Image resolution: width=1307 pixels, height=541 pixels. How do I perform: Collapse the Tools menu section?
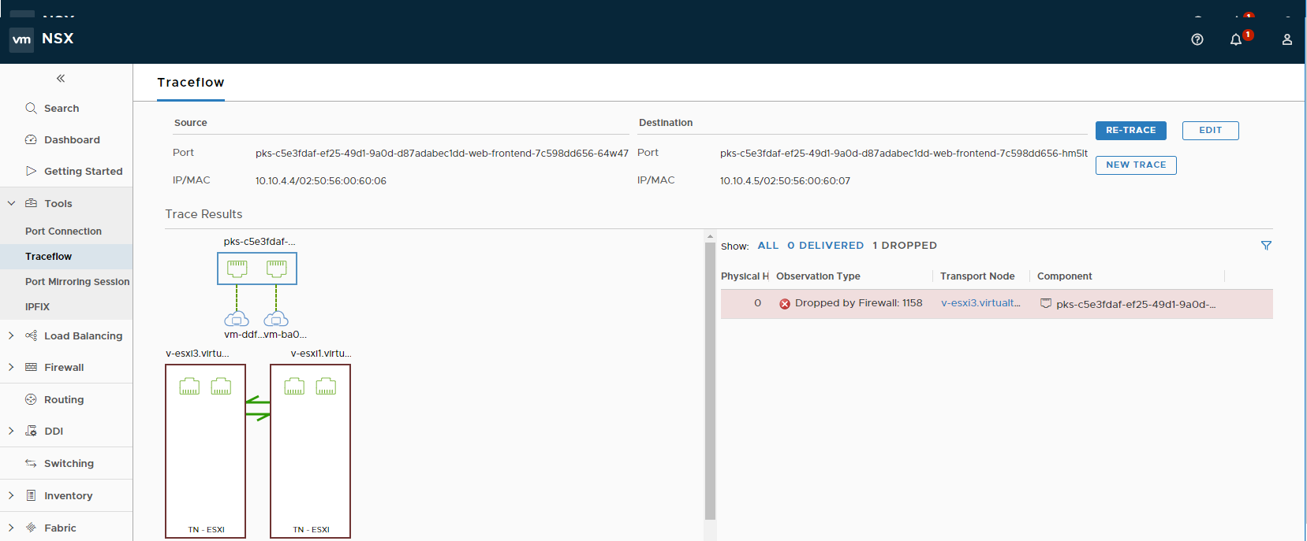click(x=11, y=203)
